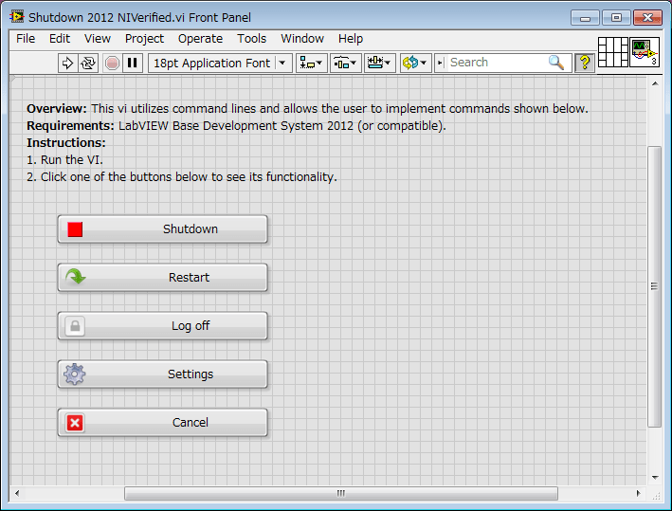Open the Help menu
672x511 pixels.
351,39
